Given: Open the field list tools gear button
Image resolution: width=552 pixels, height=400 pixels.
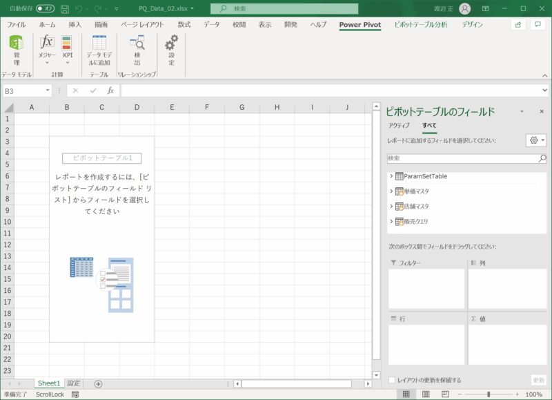Looking at the screenshot, I should pyautogui.click(x=535, y=140).
